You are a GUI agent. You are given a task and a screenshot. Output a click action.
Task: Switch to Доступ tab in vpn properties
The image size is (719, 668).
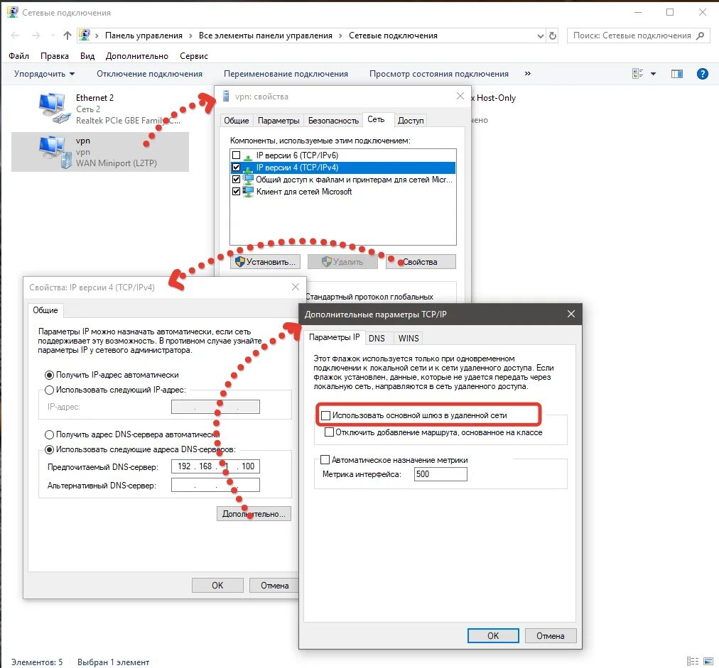(411, 121)
